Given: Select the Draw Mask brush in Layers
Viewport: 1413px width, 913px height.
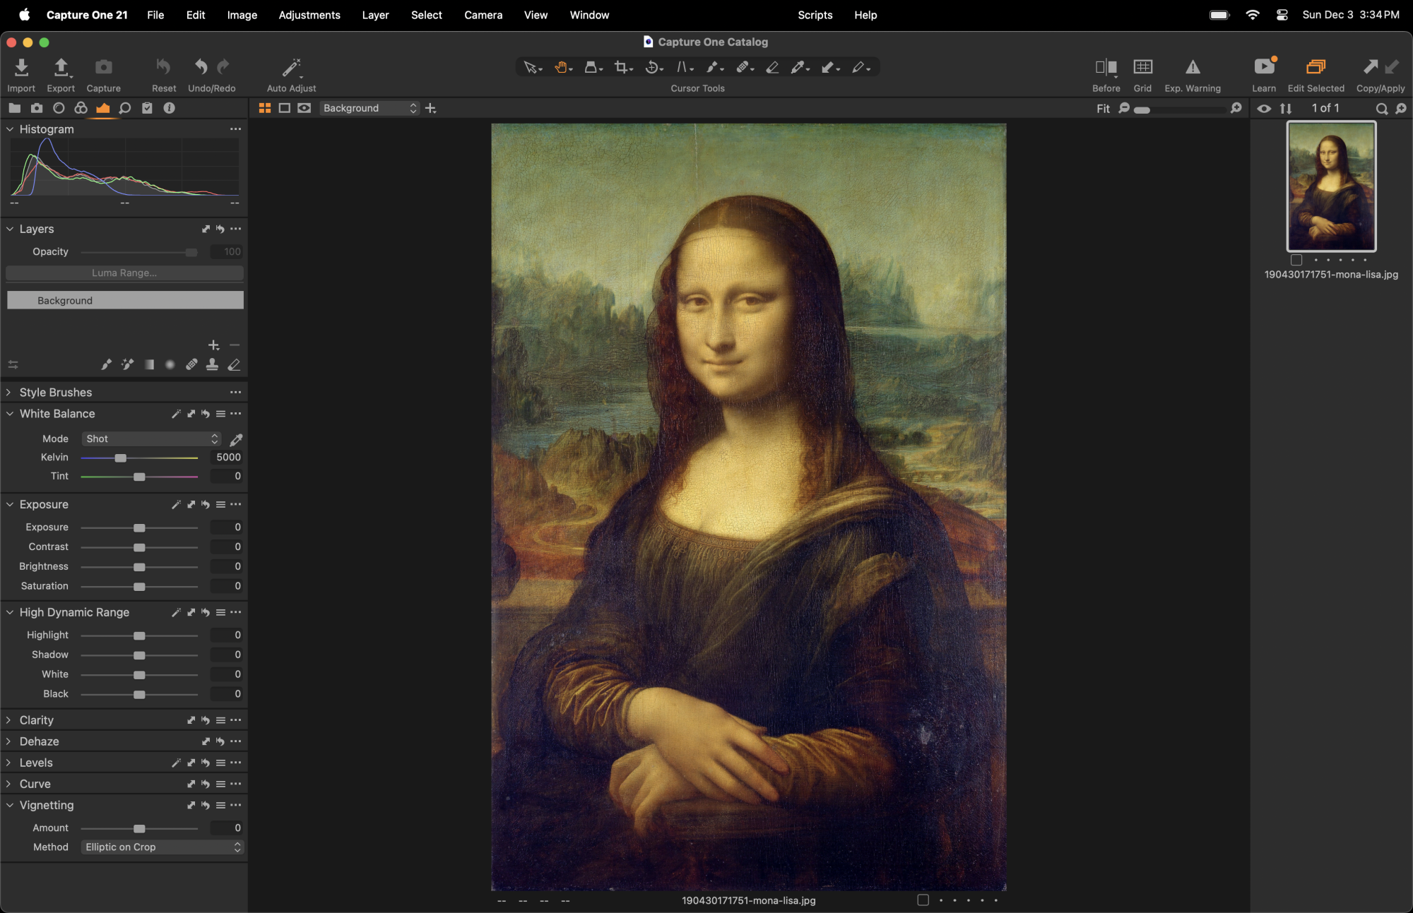Looking at the screenshot, I should 106,364.
